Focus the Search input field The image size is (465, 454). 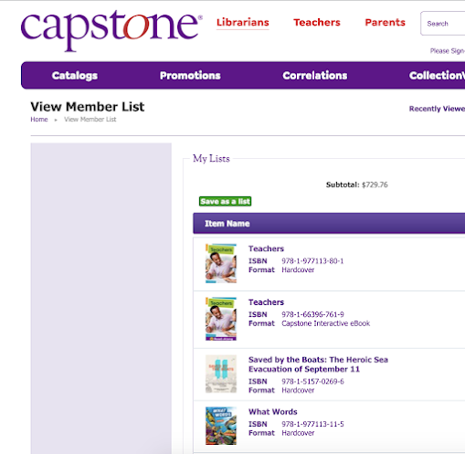443,24
